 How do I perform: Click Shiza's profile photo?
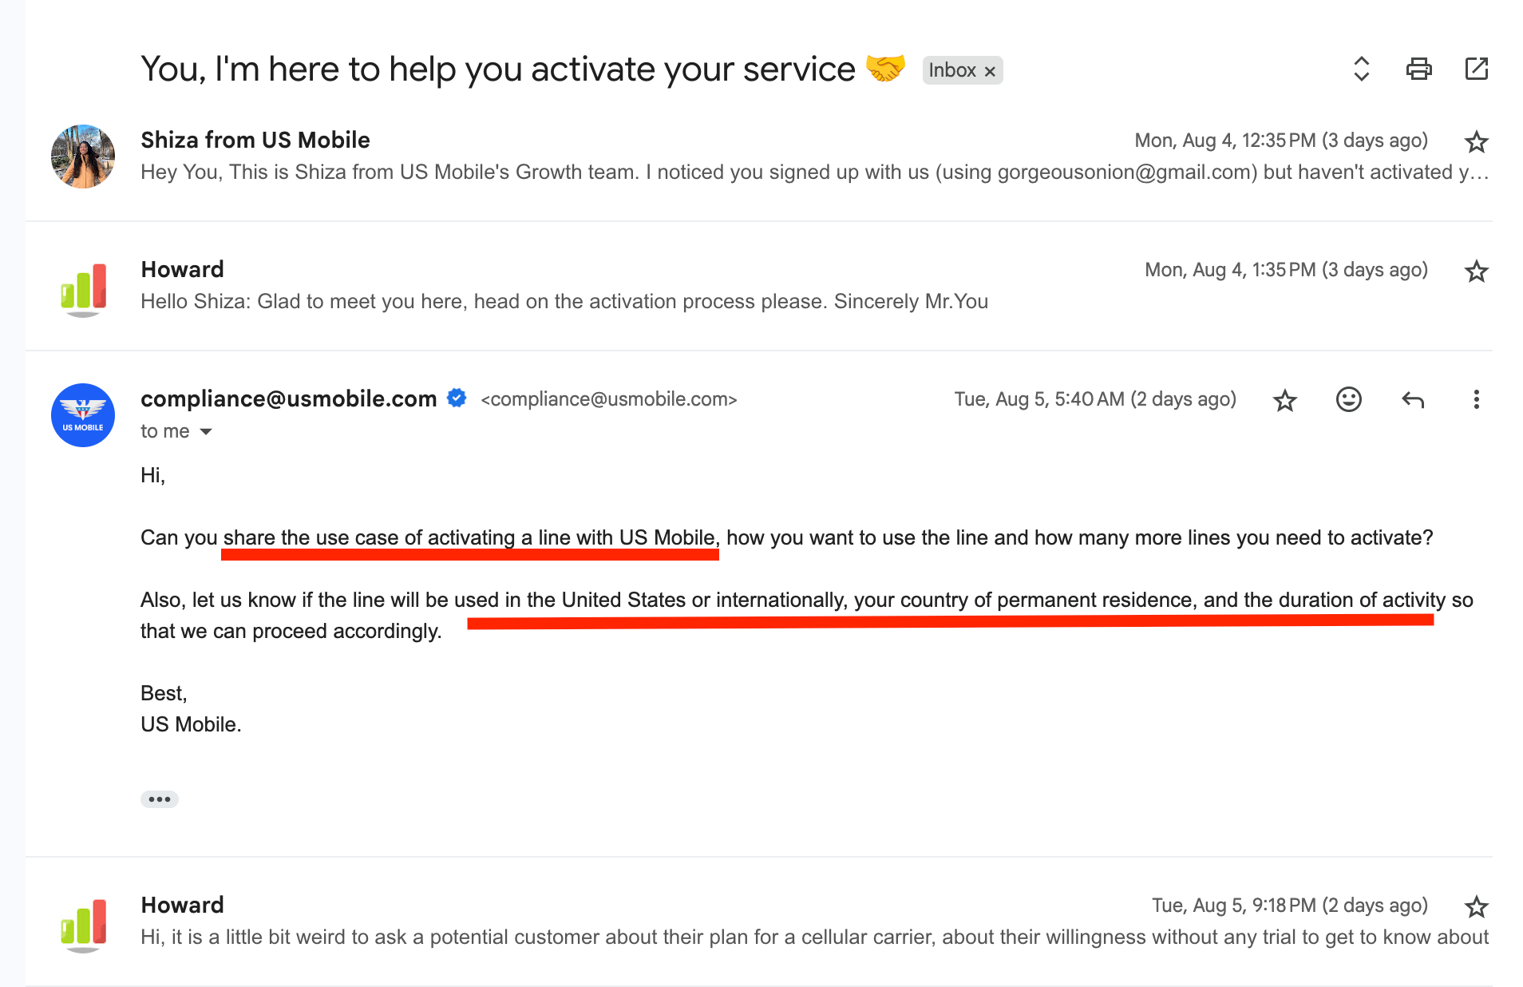83,157
